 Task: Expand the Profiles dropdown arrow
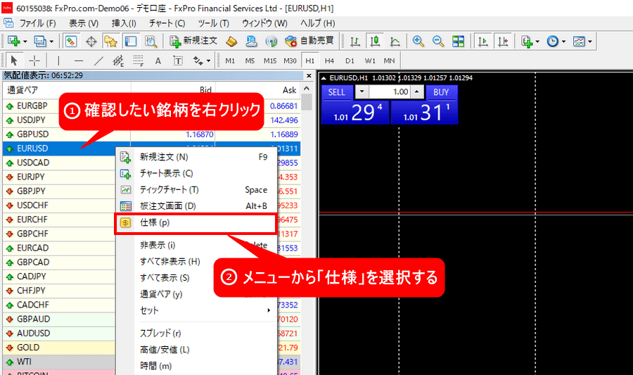51,42
